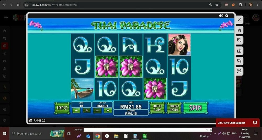Expand the taskbar Address dropdown arrow

207,130
